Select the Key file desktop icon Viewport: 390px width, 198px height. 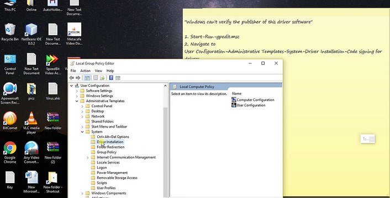coord(10,180)
